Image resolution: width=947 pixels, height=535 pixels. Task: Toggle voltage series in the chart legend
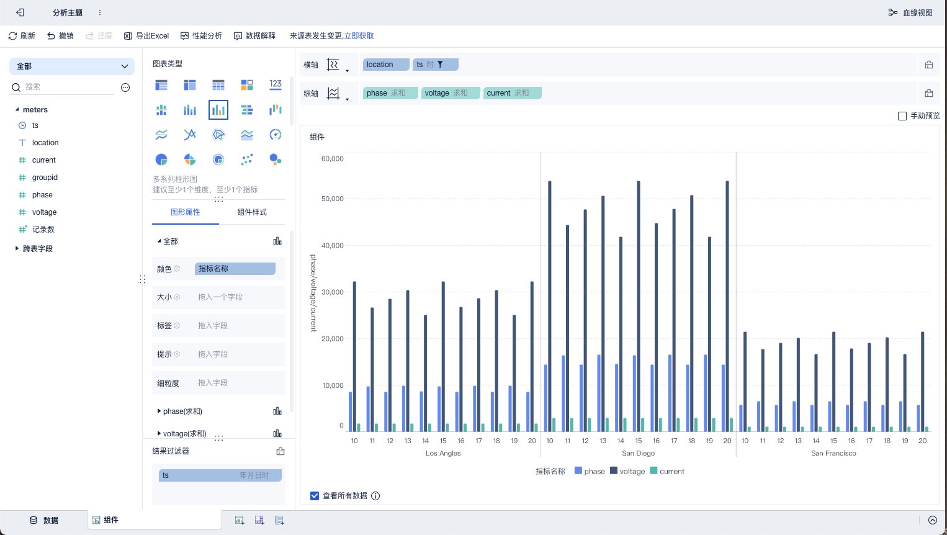(627, 471)
